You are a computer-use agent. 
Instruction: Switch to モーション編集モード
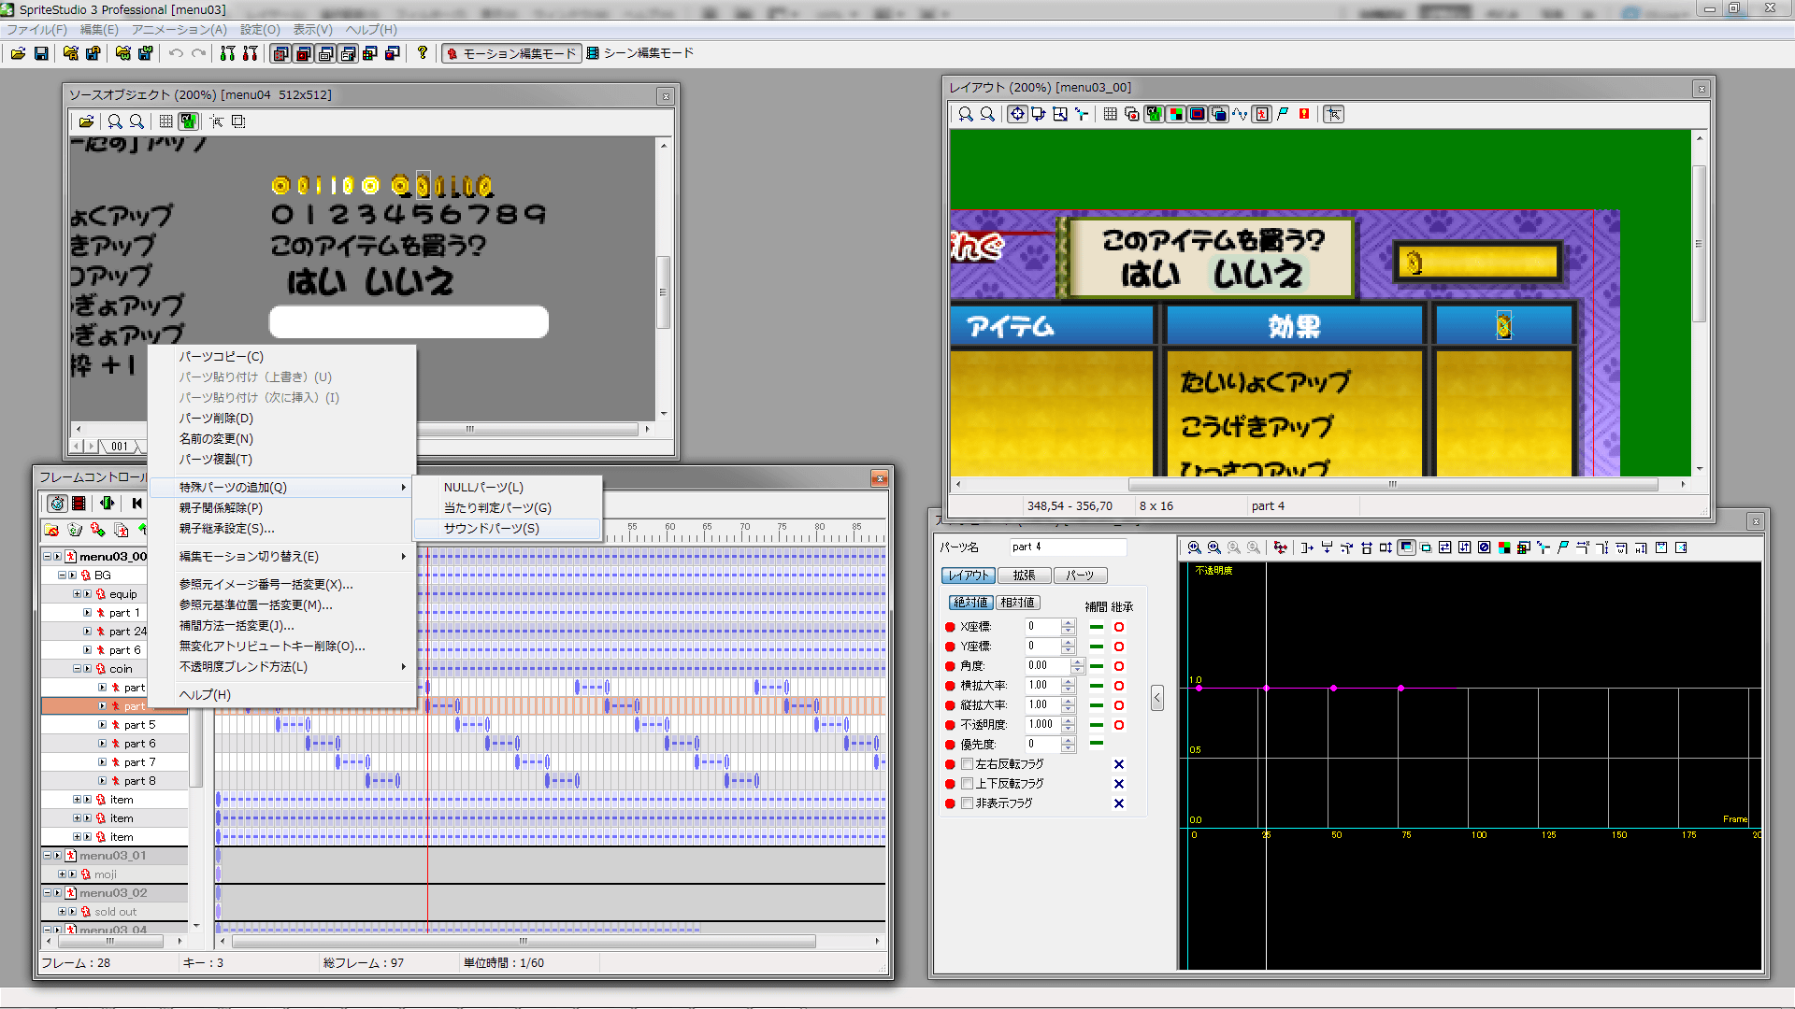coord(511,53)
